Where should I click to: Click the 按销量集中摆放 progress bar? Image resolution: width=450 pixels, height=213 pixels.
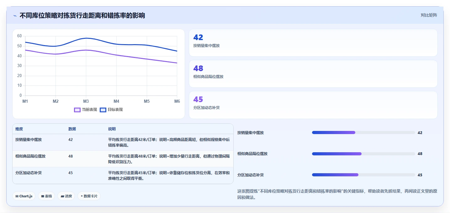363,132
